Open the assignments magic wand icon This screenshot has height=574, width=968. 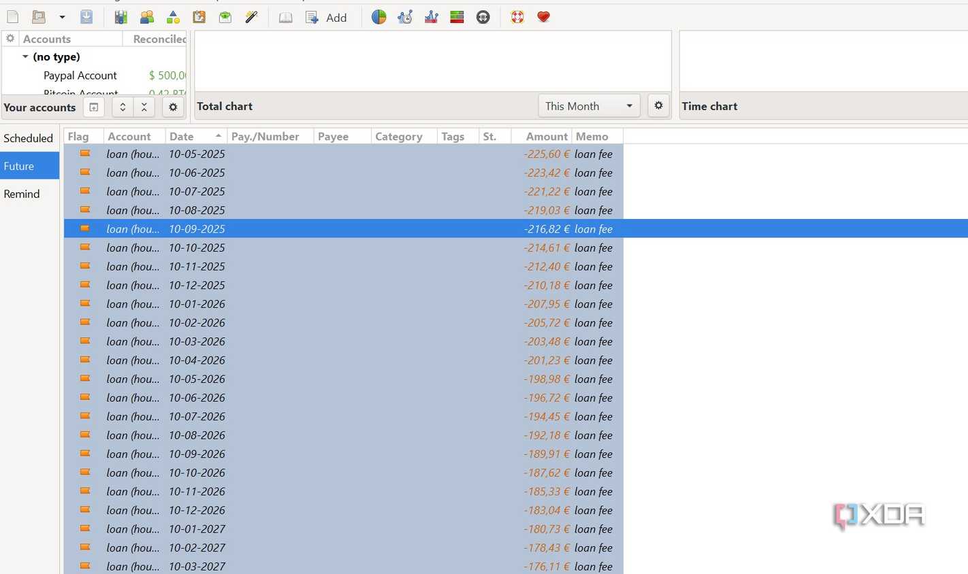pos(251,17)
